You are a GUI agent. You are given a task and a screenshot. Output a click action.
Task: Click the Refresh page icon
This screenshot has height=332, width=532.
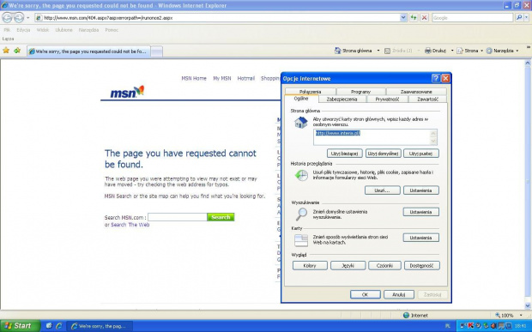tap(414, 18)
